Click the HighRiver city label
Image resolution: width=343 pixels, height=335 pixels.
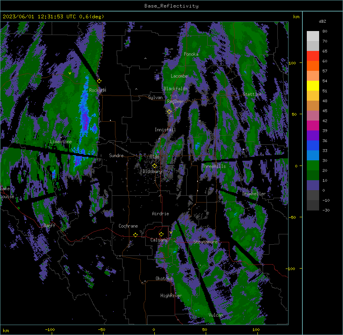tap(171, 296)
